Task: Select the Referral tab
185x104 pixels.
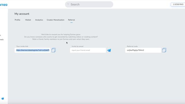Action: click(71, 20)
